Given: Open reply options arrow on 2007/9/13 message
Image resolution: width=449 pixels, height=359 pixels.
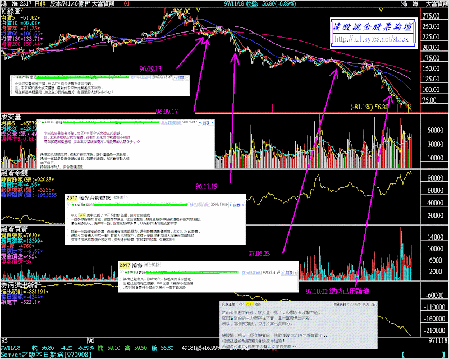Looking at the screenshot, I should (187, 77).
